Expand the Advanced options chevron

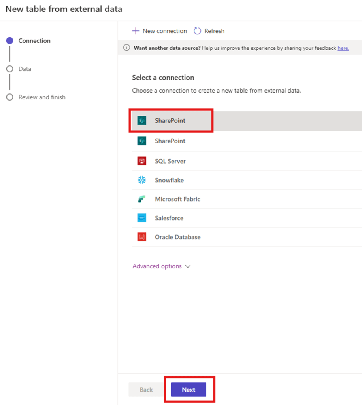pos(188,266)
